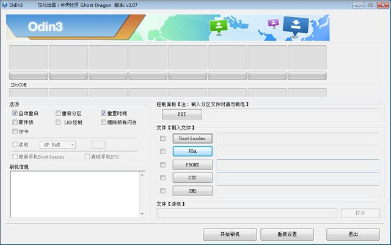The height and width of the screenshot is (245, 391).
Task: Check the TF卡 option
Action: click(x=15, y=131)
